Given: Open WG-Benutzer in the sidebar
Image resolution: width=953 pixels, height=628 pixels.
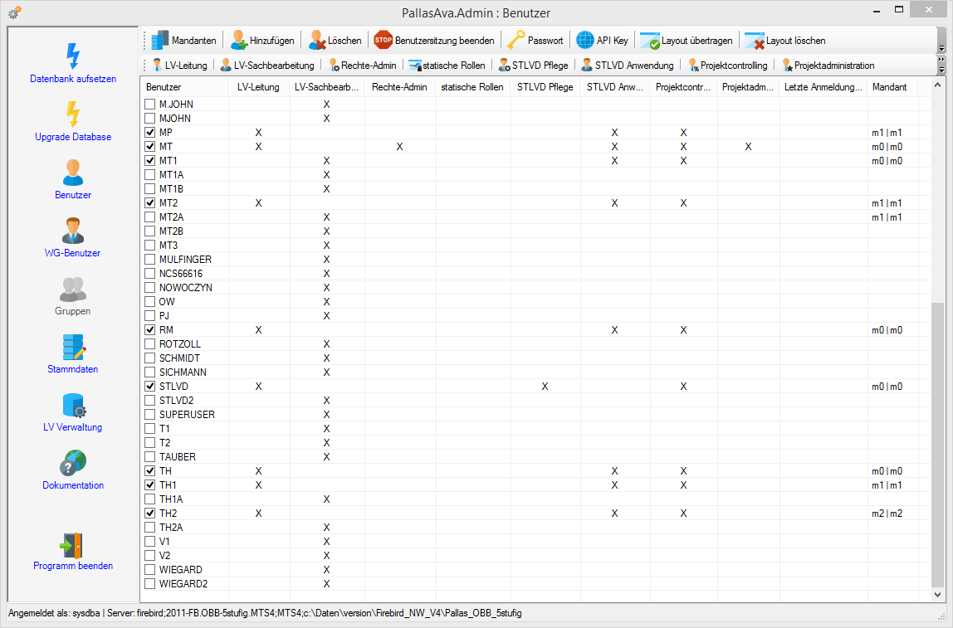Looking at the screenshot, I should tap(73, 237).
